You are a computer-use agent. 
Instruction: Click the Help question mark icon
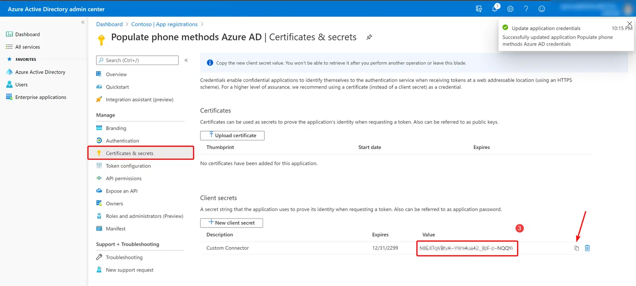[526, 9]
